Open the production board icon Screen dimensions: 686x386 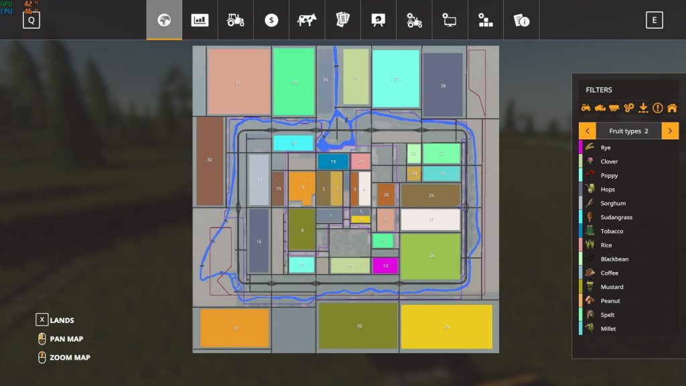[x=378, y=20]
